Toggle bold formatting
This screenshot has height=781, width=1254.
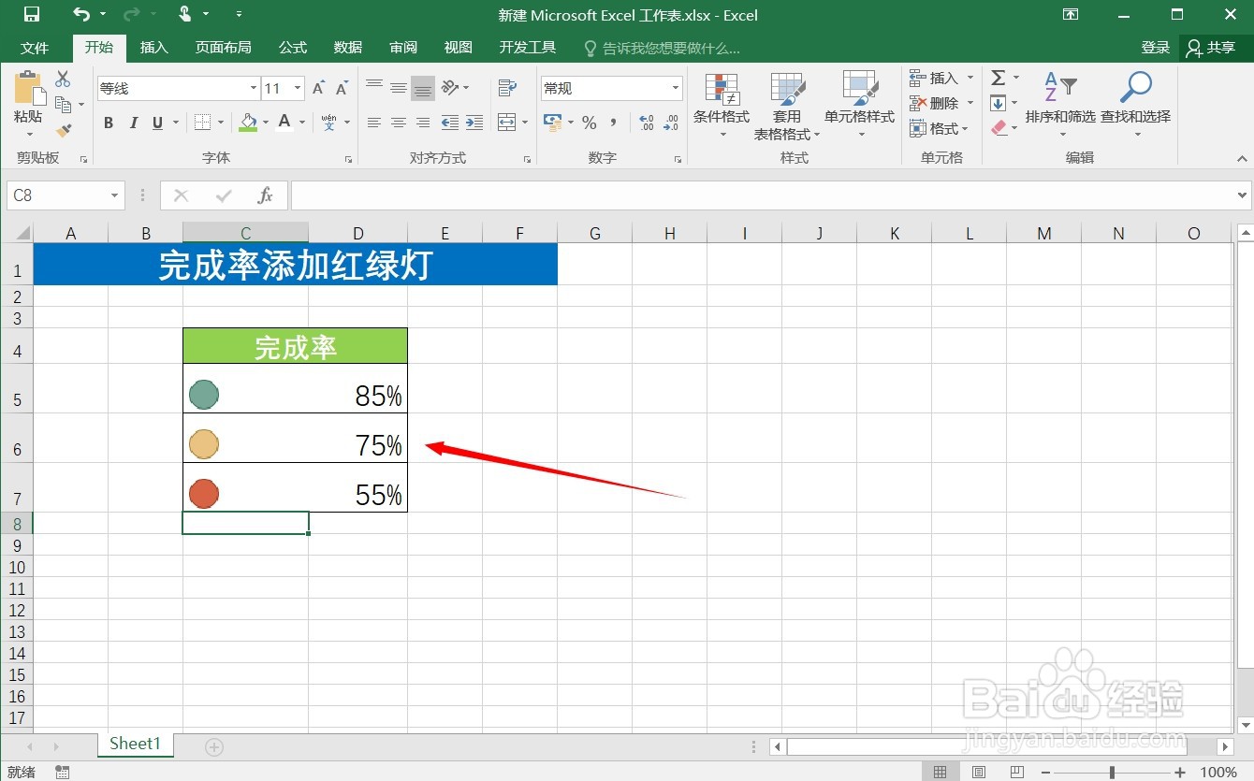click(109, 123)
